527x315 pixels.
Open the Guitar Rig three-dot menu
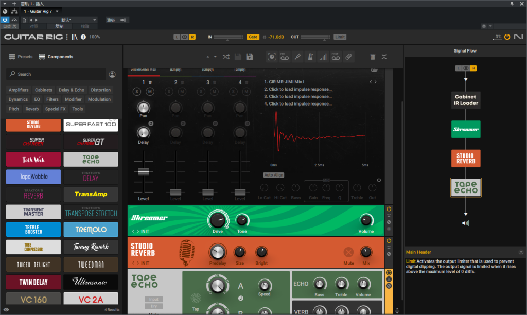tap(67, 37)
